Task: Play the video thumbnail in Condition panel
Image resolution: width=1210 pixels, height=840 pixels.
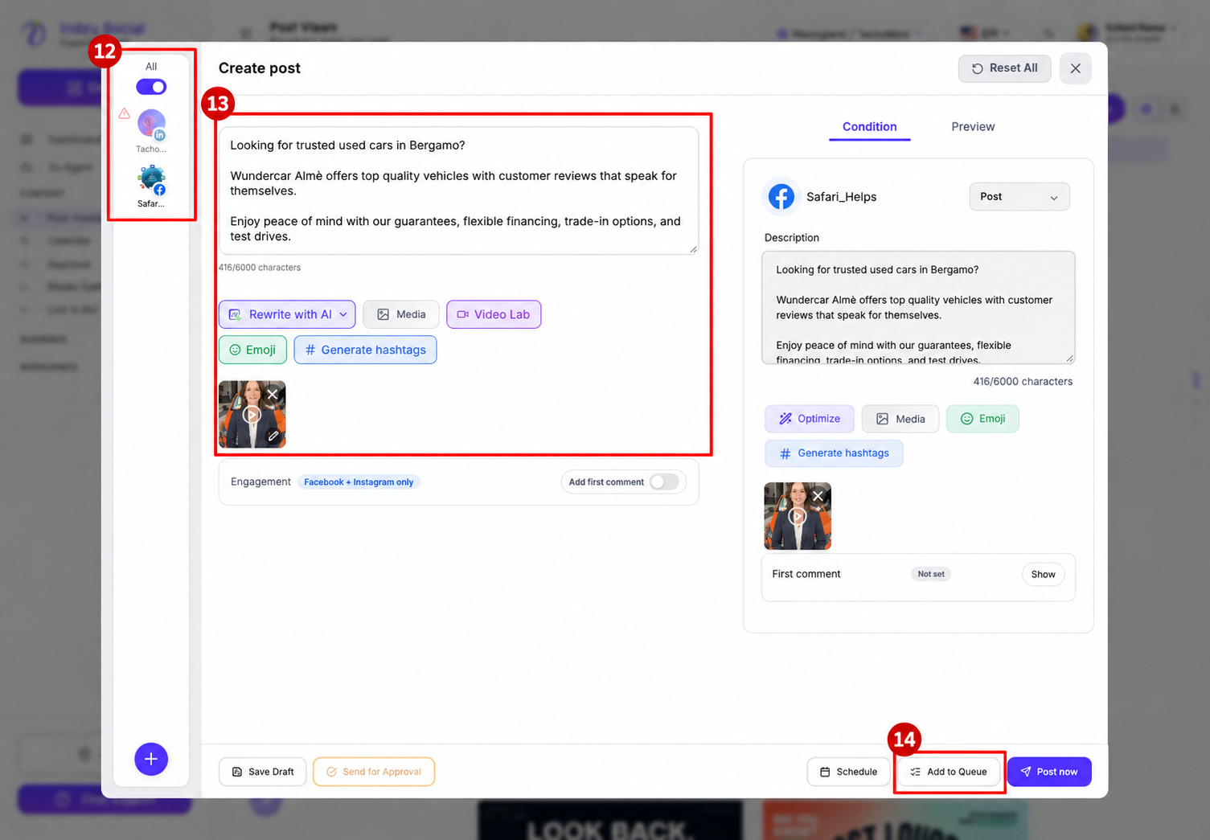Action: [x=797, y=516]
